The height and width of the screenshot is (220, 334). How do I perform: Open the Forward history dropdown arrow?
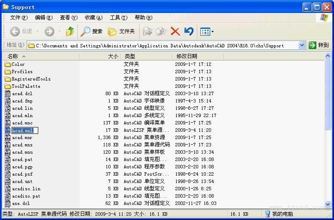pos(59,31)
